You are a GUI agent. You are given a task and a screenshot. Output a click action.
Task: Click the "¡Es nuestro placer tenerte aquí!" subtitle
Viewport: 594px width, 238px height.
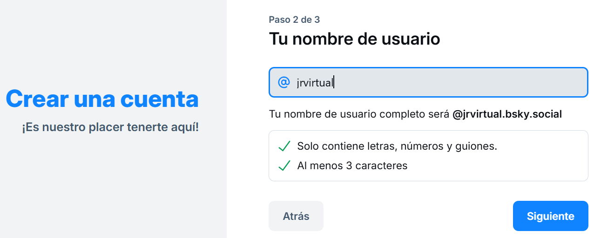[110, 127]
